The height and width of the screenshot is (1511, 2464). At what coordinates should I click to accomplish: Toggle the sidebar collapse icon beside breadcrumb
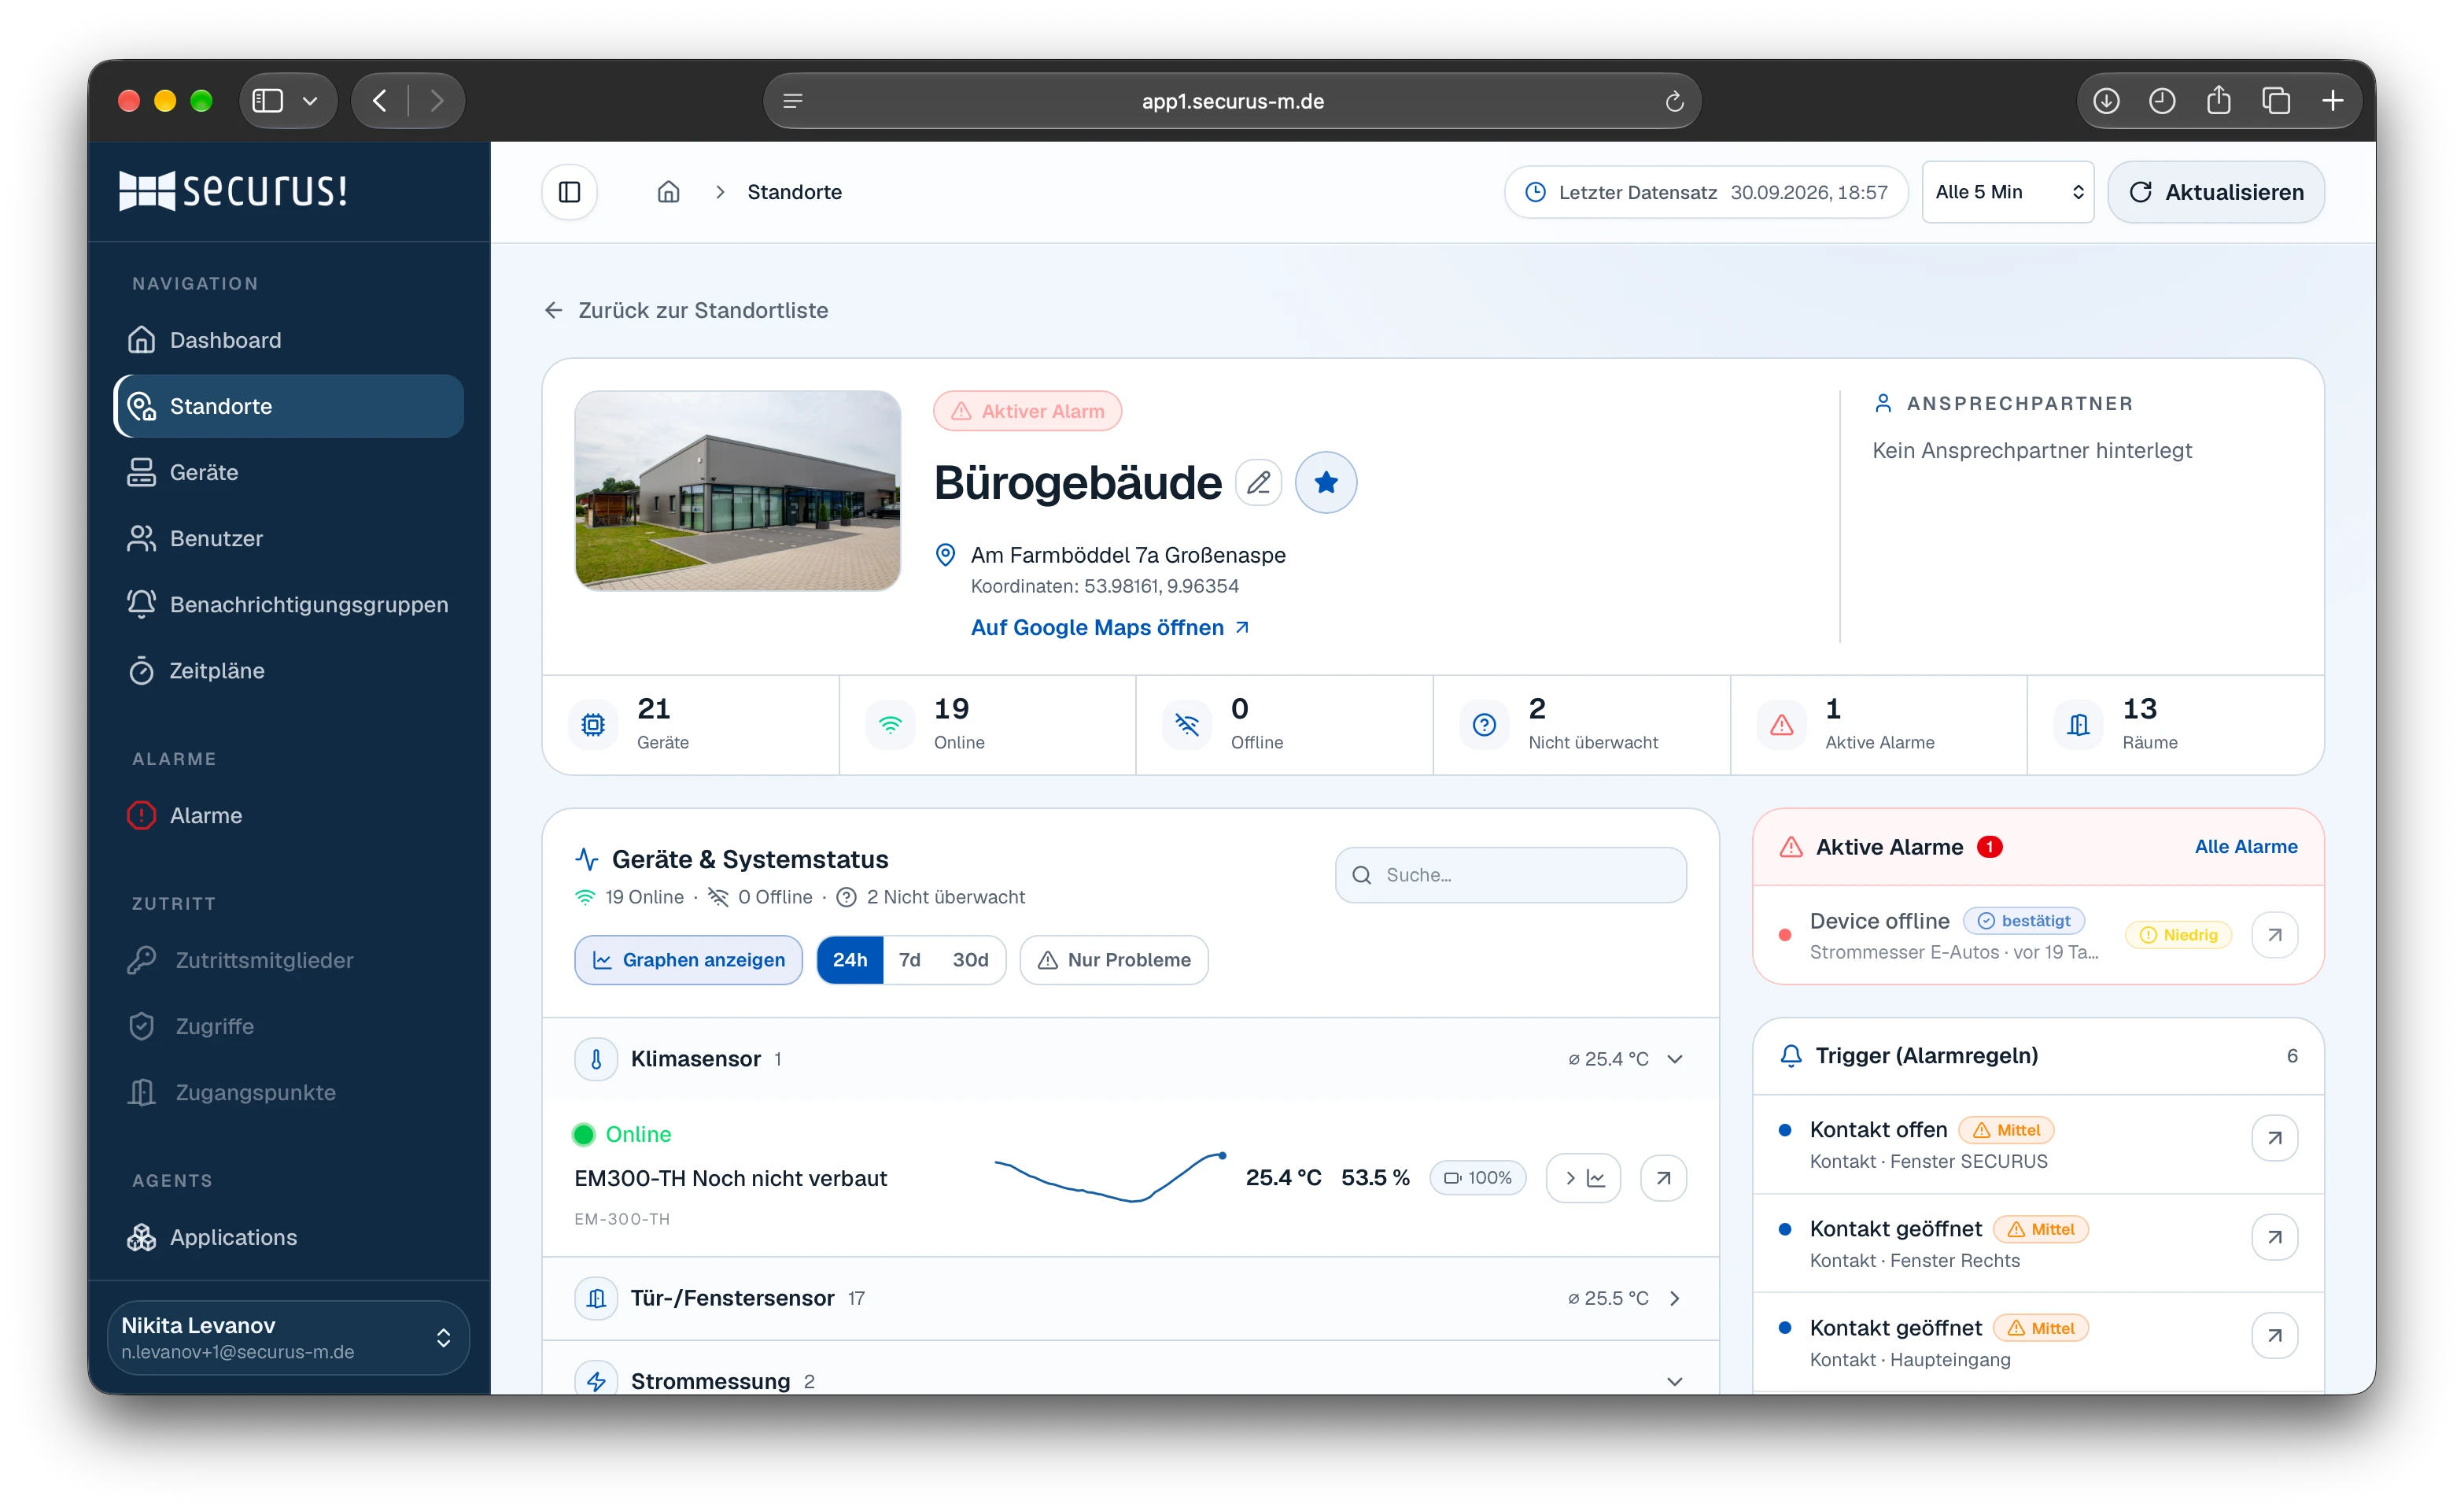click(569, 192)
